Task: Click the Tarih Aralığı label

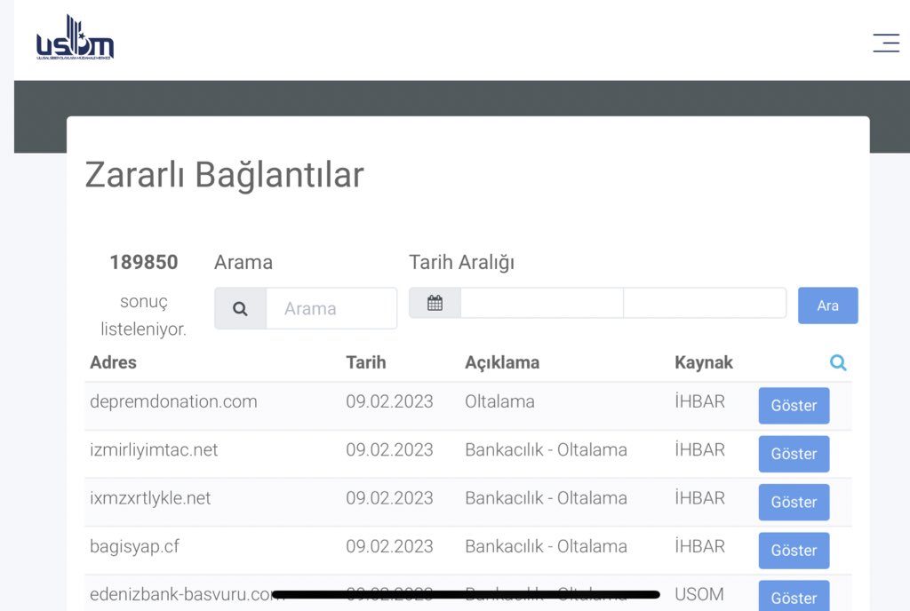Action: 461,263
